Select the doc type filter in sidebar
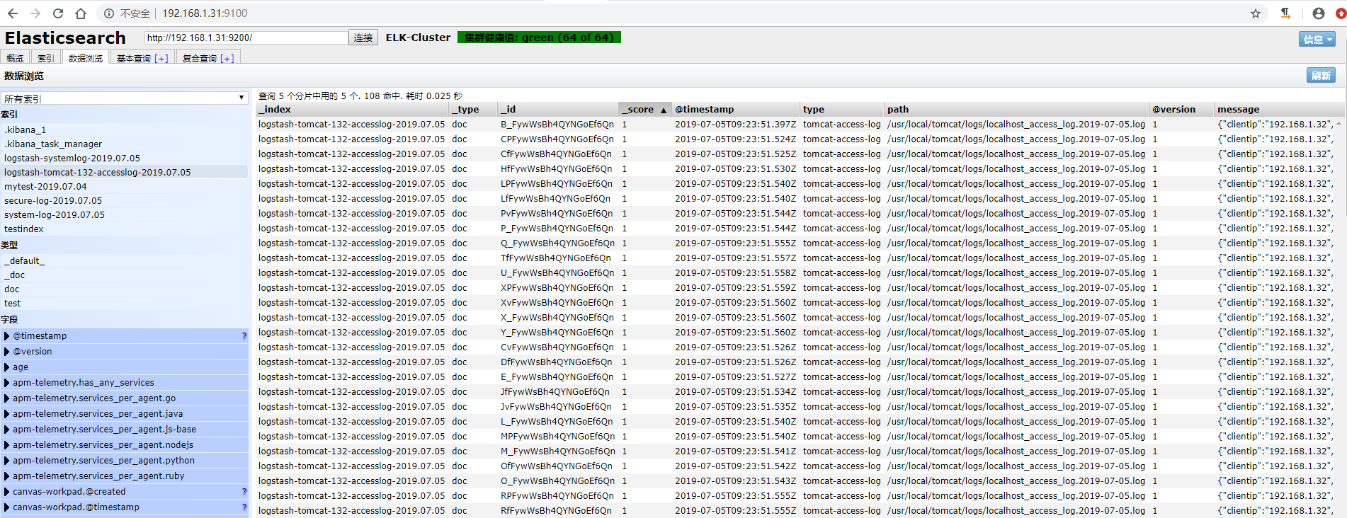The height and width of the screenshot is (518, 1347). coord(125,289)
